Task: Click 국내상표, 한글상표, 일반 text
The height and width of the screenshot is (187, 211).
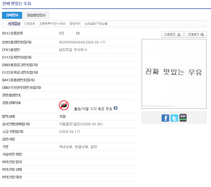Action: (78, 147)
